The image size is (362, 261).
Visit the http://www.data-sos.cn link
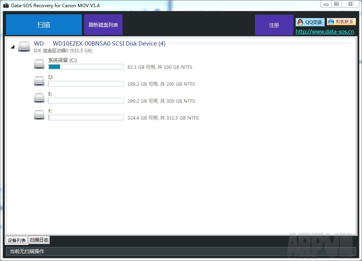325,32
